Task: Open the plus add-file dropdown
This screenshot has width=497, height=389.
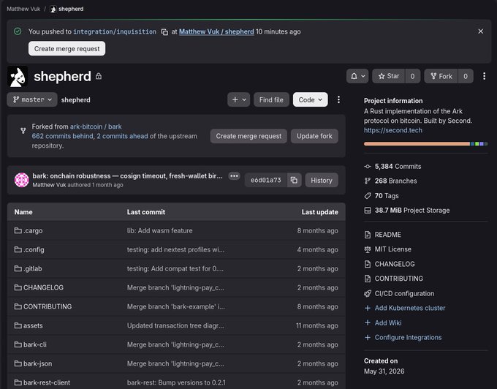Action: coord(239,99)
